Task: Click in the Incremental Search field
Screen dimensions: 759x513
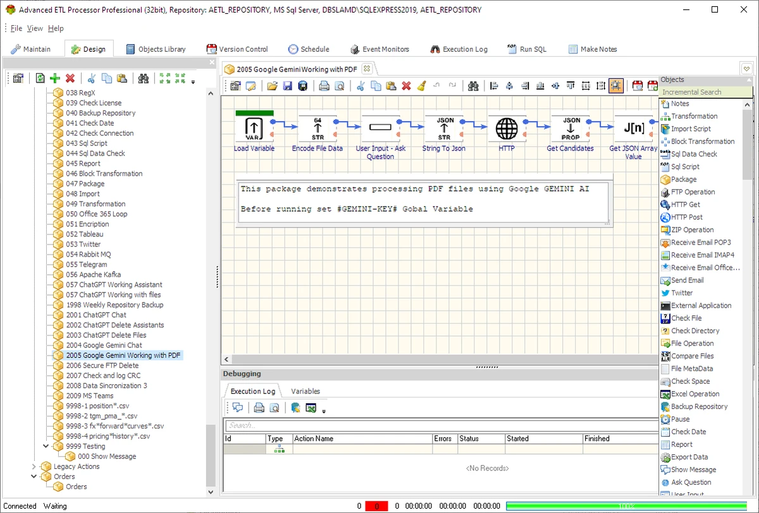Action: click(705, 92)
